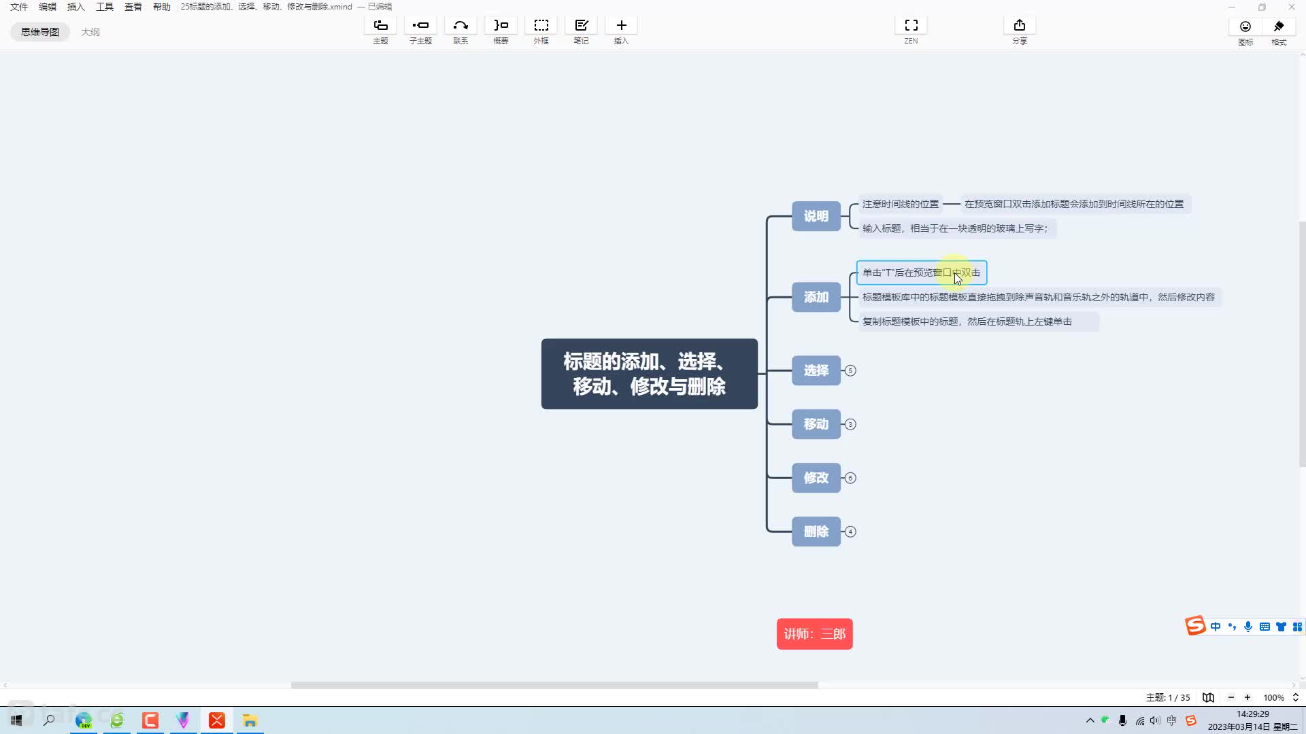Open the 插入 plus toolbar button
The image size is (1306, 734).
(x=621, y=26)
